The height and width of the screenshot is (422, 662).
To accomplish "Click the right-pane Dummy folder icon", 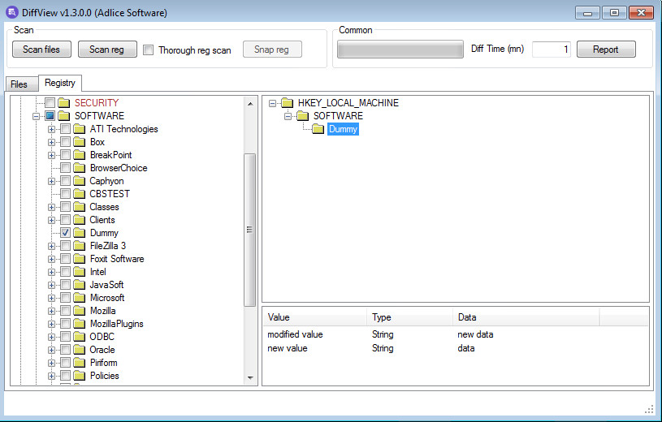I will pos(318,129).
